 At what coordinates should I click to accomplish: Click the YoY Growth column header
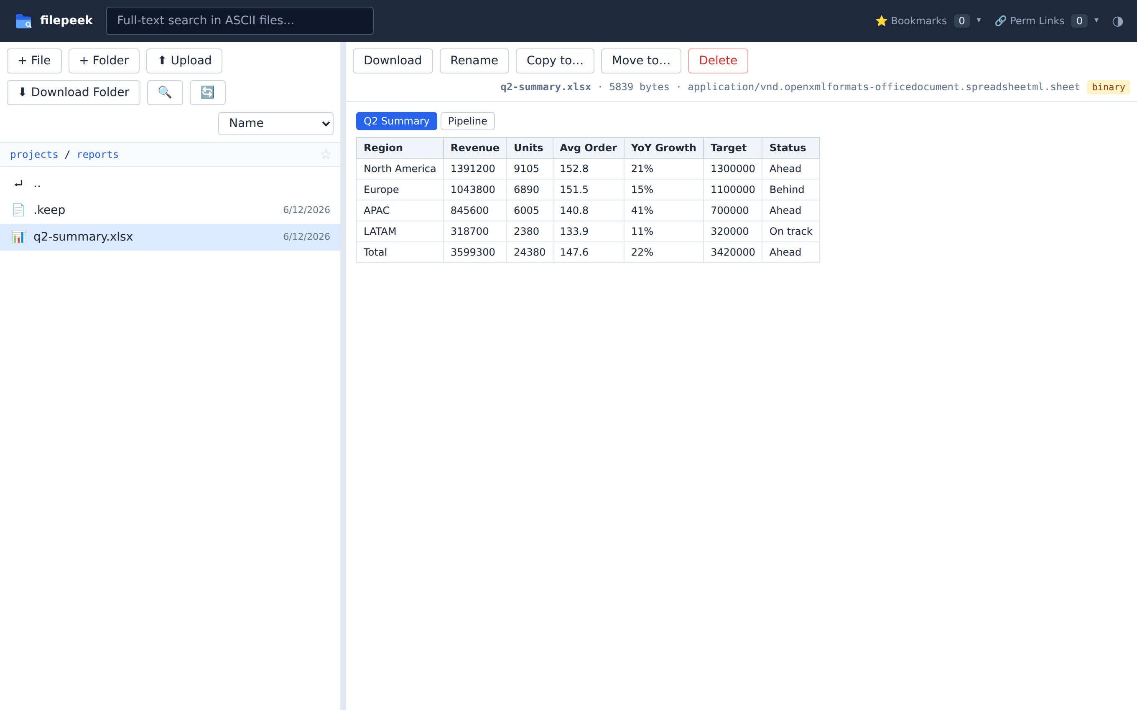(x=663, y=148)
